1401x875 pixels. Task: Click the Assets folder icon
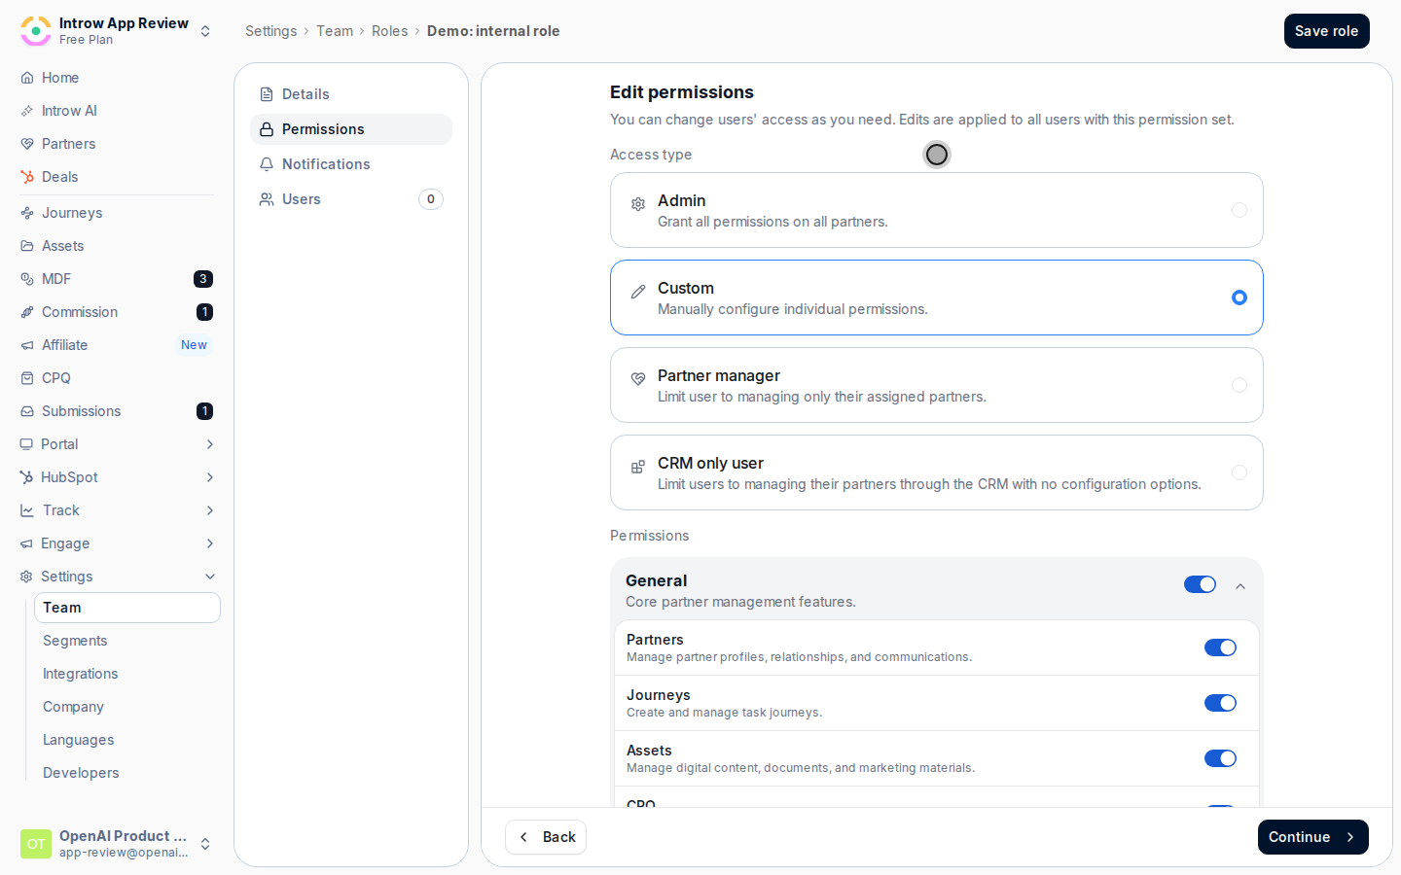tap(27, 246)
